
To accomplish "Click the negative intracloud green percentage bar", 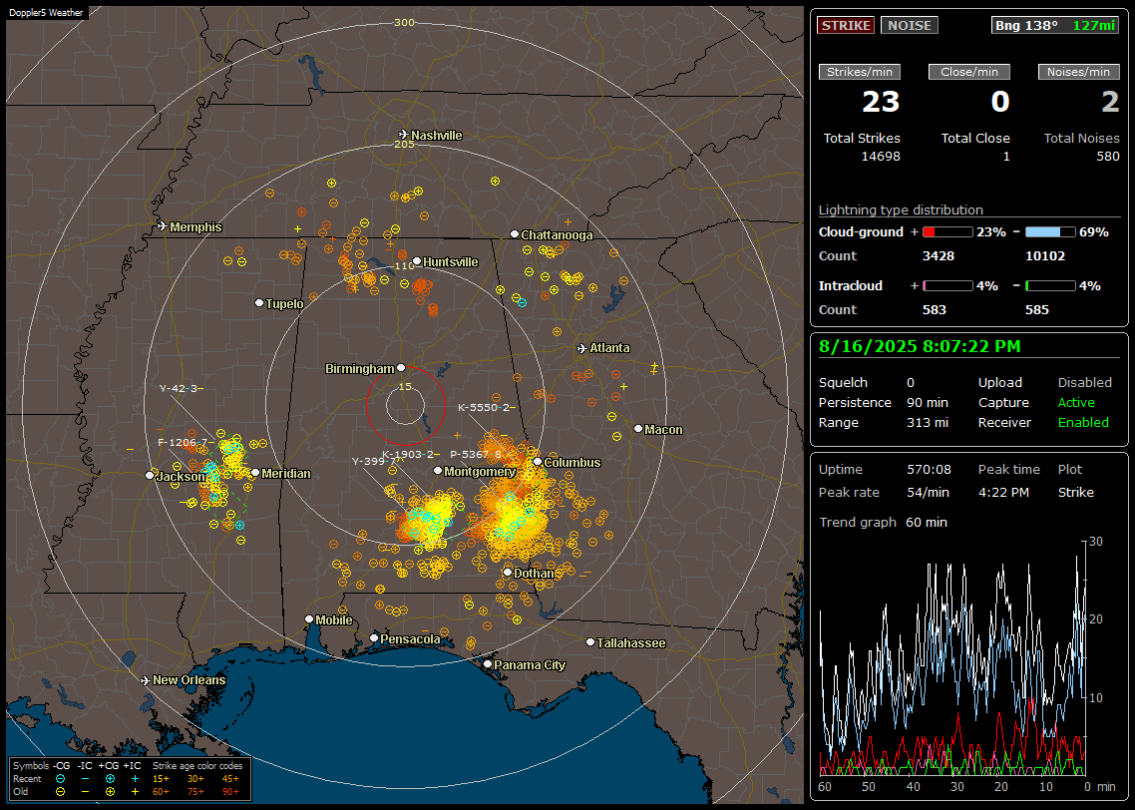I will pos(1050,286).
